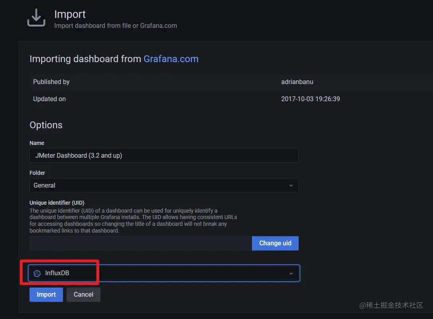
Task: Expand the Folder dropdown chevron
Action: pos(291,186)
